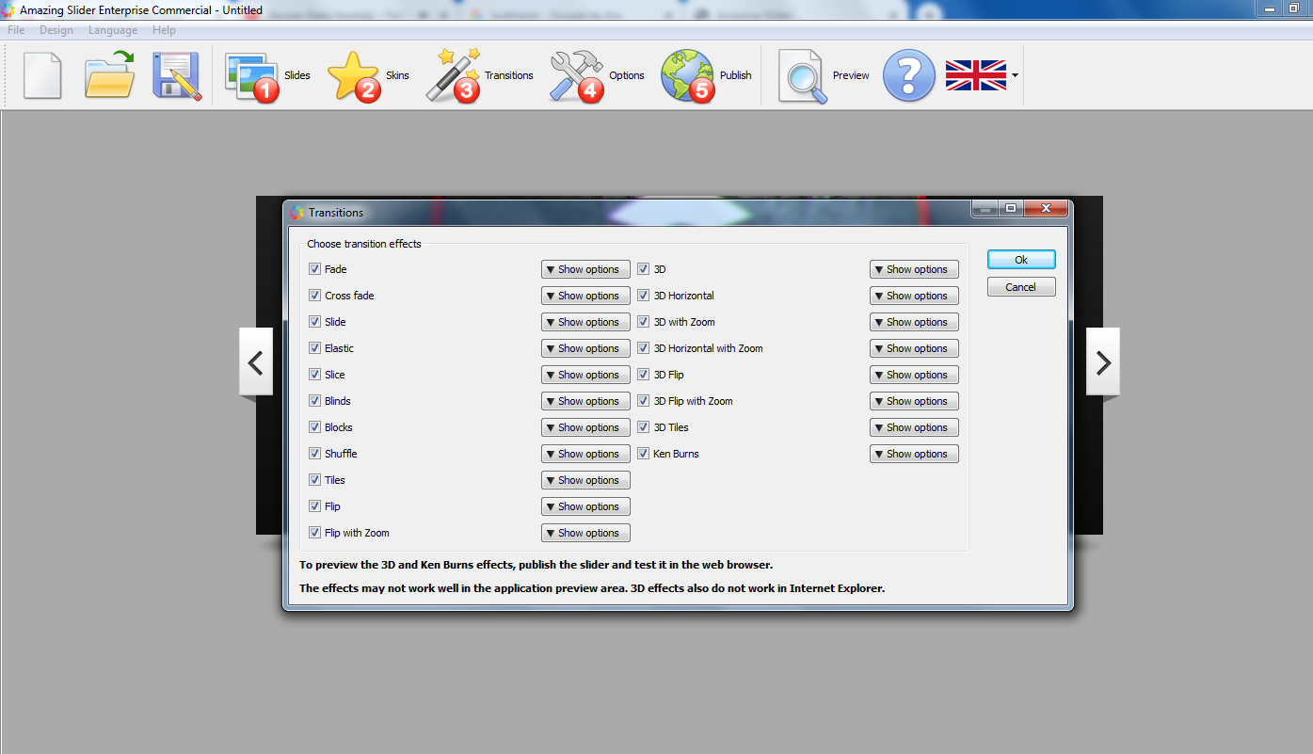1313x754 pixels.
Task: Show options for Slice
Action: coord(585,375)
